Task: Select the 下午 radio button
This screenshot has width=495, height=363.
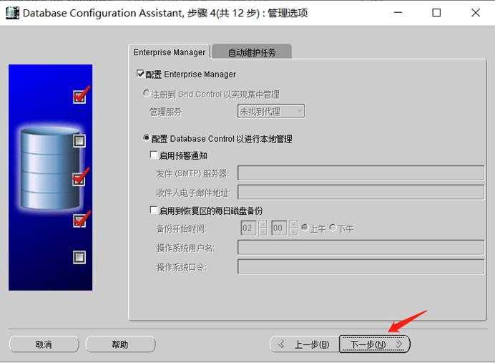Action: click(x=333, y=227)
